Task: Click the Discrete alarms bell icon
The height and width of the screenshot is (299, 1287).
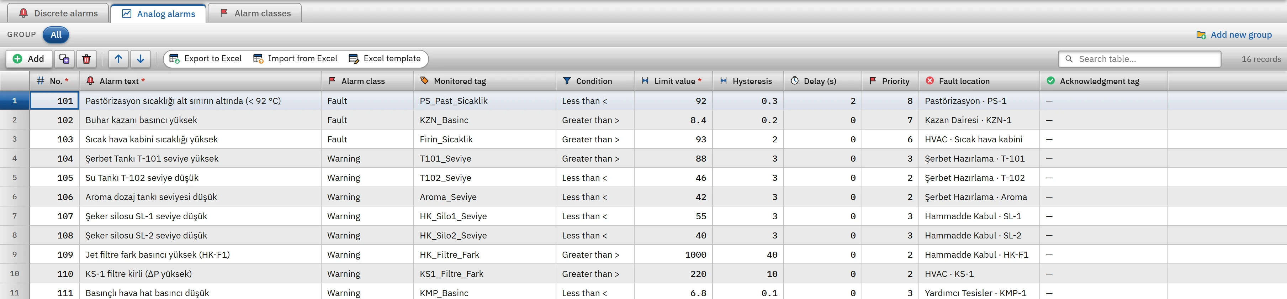Action: point(23,13)
